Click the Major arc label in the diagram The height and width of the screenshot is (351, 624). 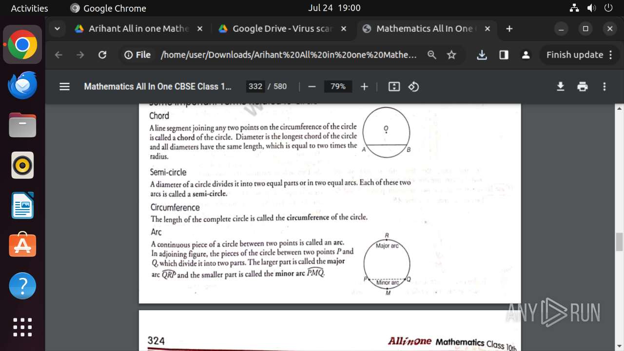tap(387, 246)
